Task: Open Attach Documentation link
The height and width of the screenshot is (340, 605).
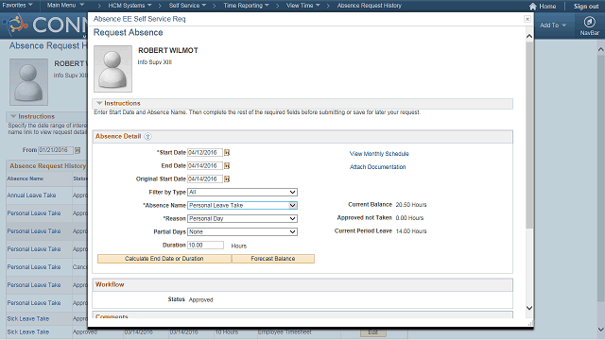Action: pyautogui.click(x=377, y=167)
